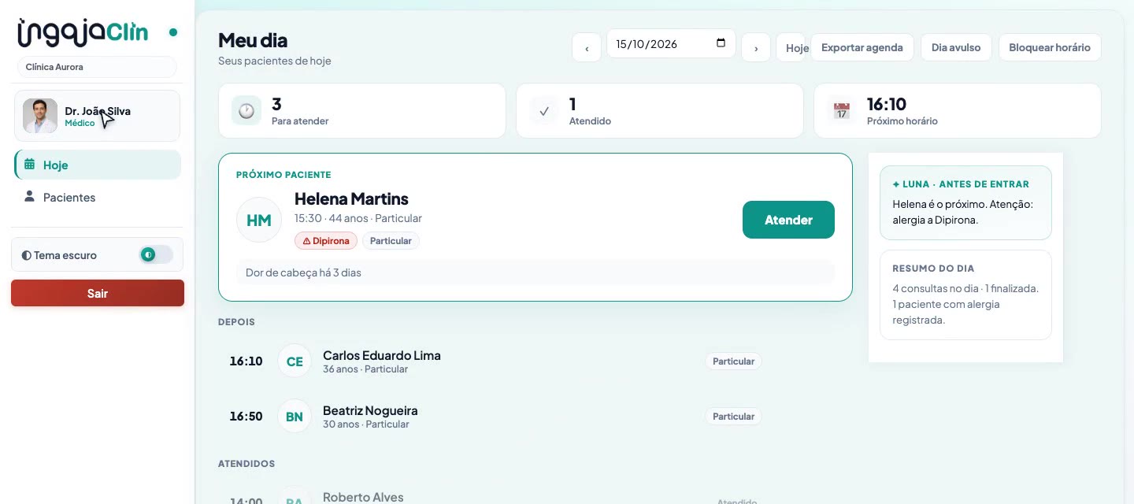Viewport: 1134px width, 504px height.
Task: Click the note "Dor de cabeça há 3 dias"
Action: click(x=535, y=272)
